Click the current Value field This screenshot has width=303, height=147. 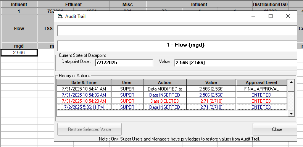[235, 63]
